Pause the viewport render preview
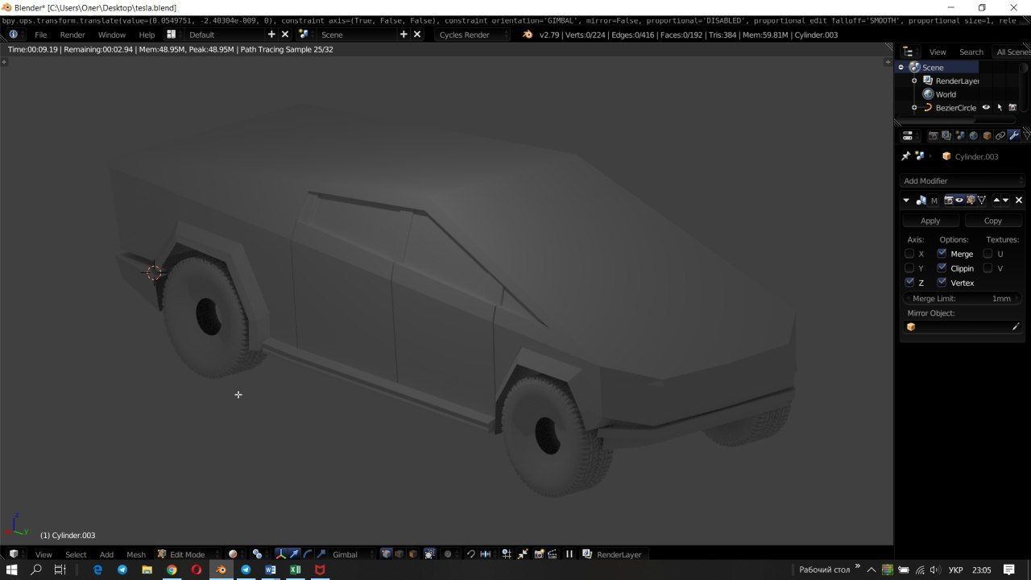This screenshot has width=1031, height=580. click(x=569, y=554)
